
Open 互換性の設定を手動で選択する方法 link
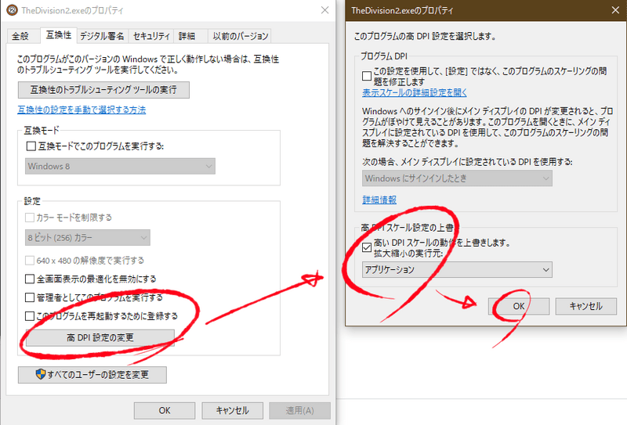[x=82, y=110]
